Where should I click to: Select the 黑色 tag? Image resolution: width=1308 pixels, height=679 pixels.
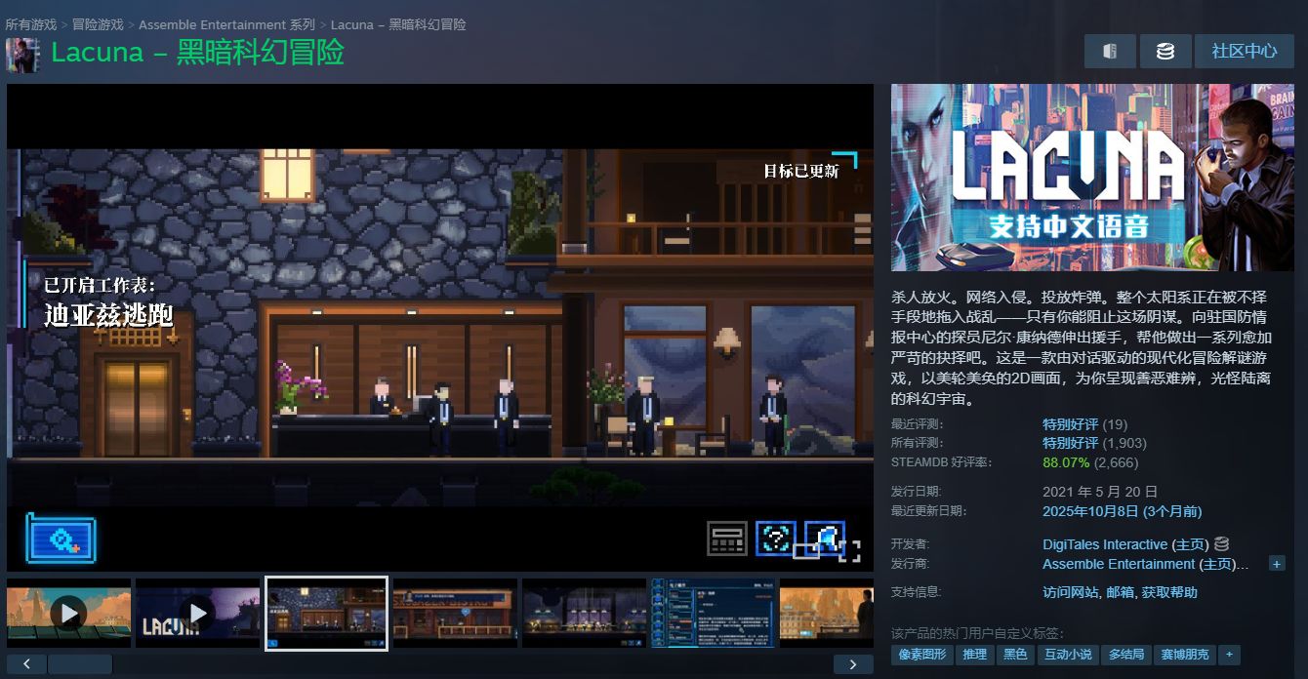(x=1015, y=655)
